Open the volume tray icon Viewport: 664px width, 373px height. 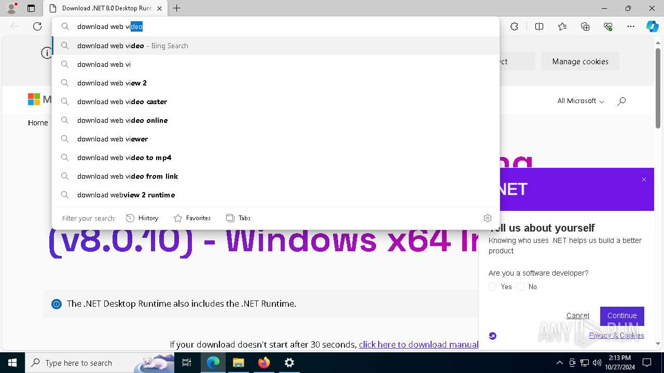coord(597,363)
